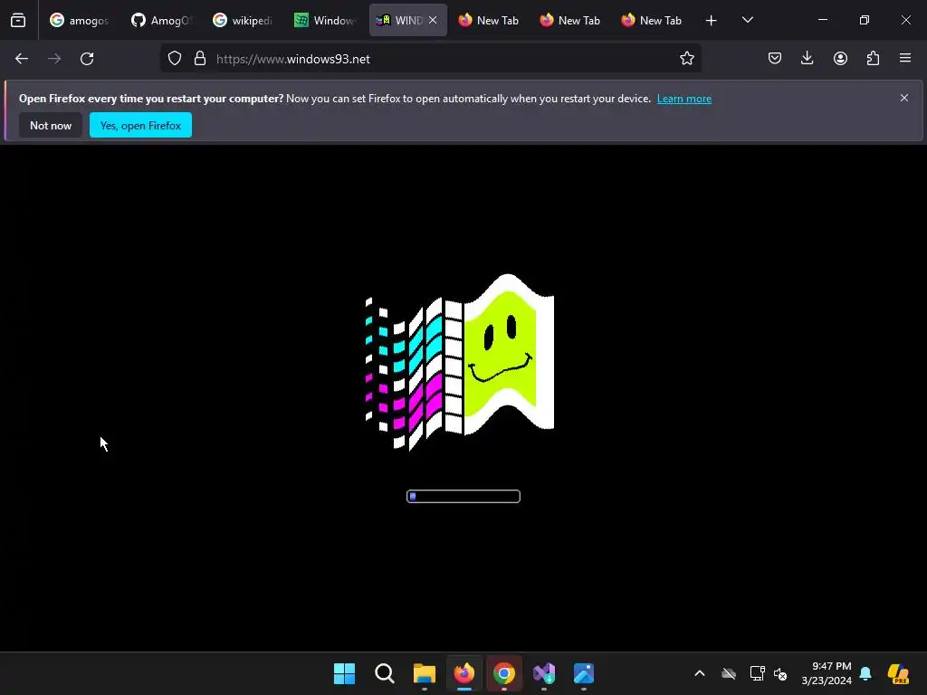
Task: Switch to the wikipedia Google tab
Action: (x=243, y=21)
